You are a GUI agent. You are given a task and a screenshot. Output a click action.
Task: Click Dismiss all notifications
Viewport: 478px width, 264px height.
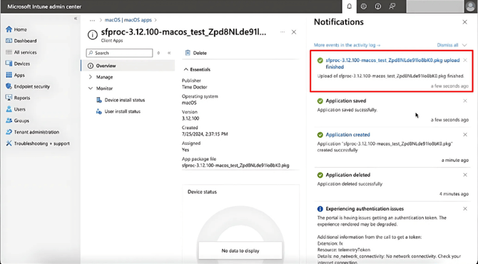447,45
